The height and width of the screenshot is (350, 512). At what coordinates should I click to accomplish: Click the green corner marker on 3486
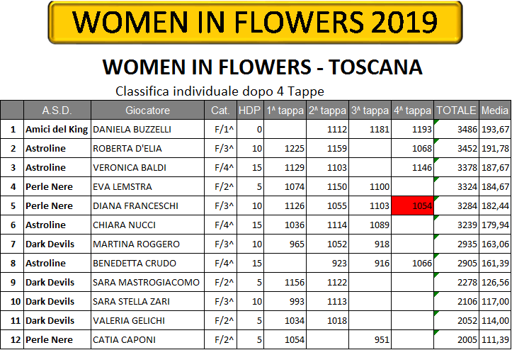point(436,122)
